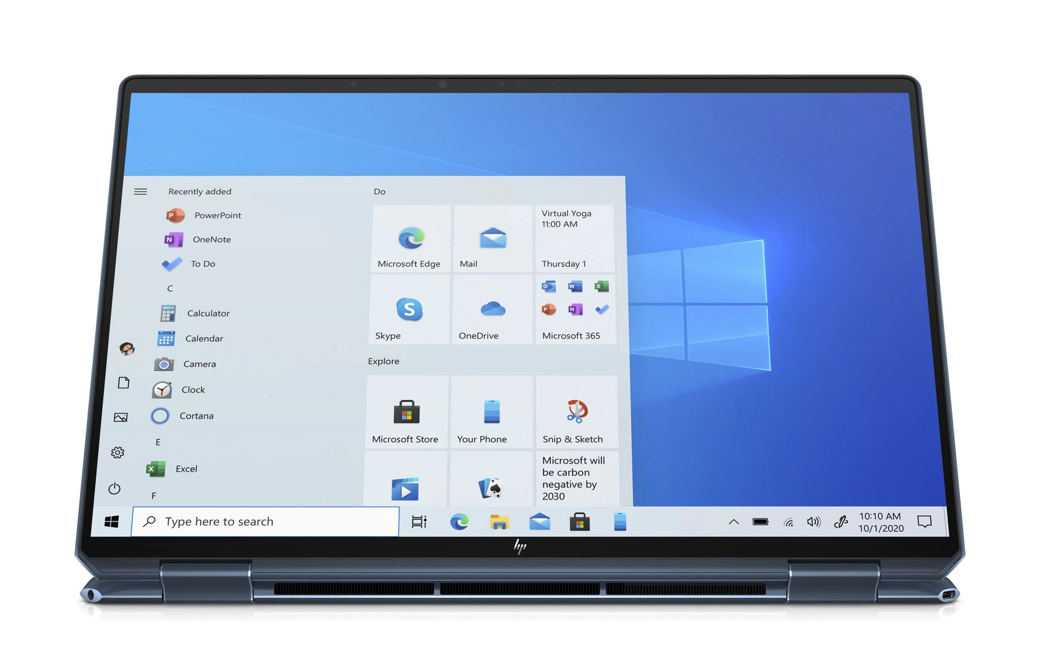Open the Power options button
The height and width of the screenshot is (662, 1040).
[115, 489]
